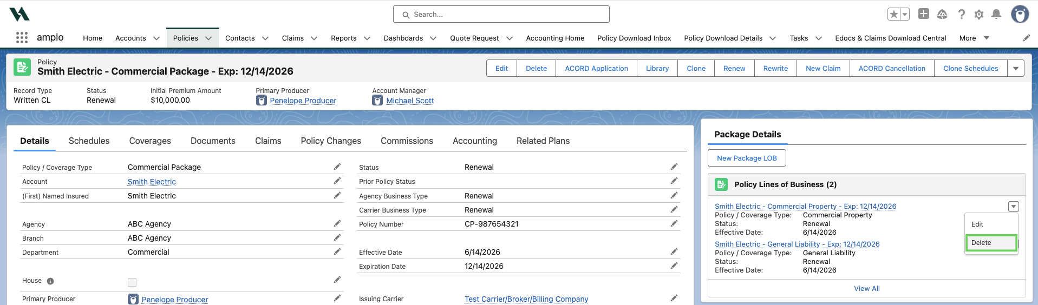Screen dimensions: 1038x305
Task: Open the Commercial Property row actions arrow
Action: (x=1014, y=207)
